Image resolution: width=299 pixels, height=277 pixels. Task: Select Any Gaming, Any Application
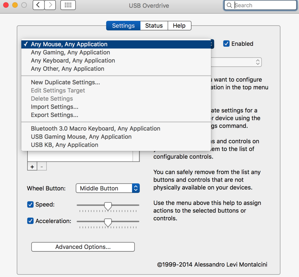click(x=116, y=53)
